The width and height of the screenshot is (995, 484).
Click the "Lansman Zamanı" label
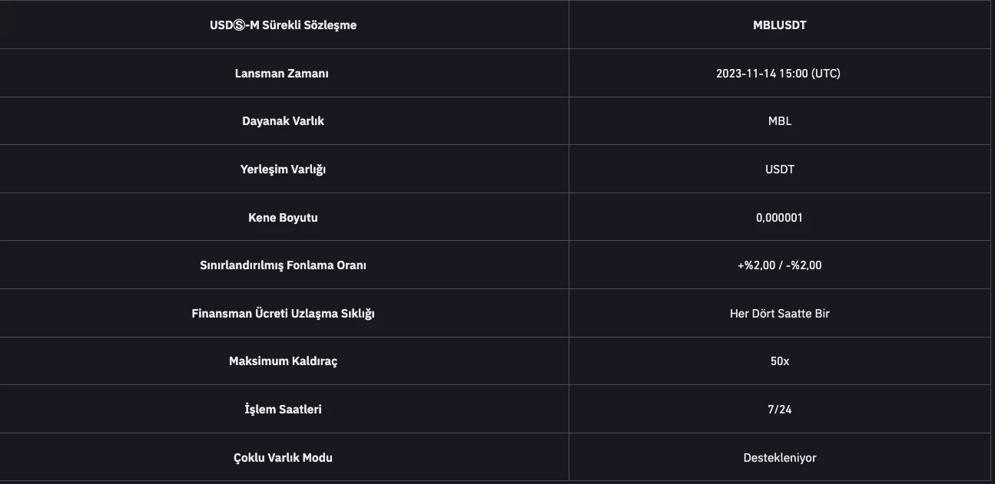point(281,74)
